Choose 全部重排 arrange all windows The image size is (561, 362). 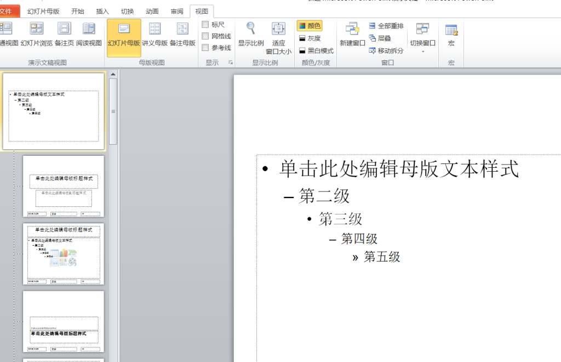pyautogui.click(x=386, y=26)
